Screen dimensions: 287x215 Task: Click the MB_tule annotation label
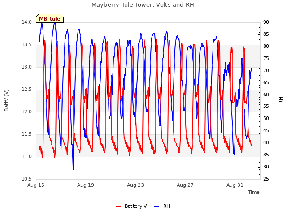point(50,18)
